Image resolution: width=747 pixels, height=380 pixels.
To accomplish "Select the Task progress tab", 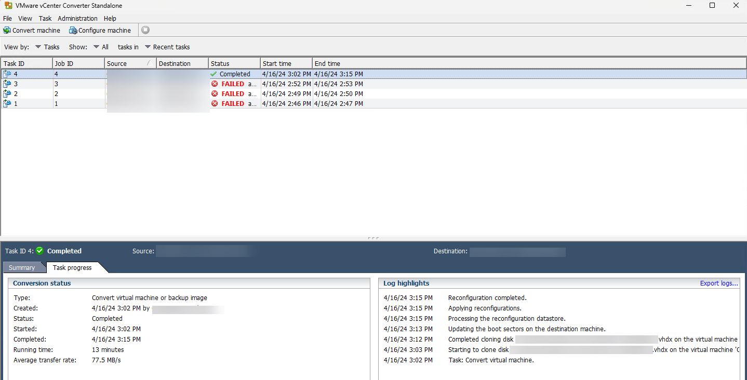I will click(x=72, y=268).
